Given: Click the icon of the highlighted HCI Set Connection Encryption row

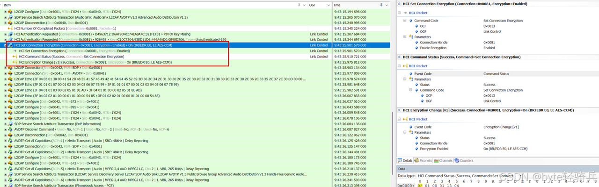Looking at the screenshot, I should 11,45.
